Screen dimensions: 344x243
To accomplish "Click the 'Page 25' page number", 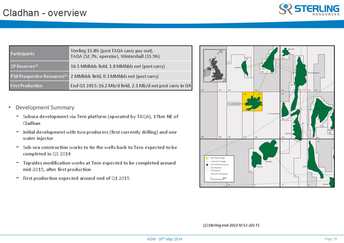I will [x=331, y=239].
